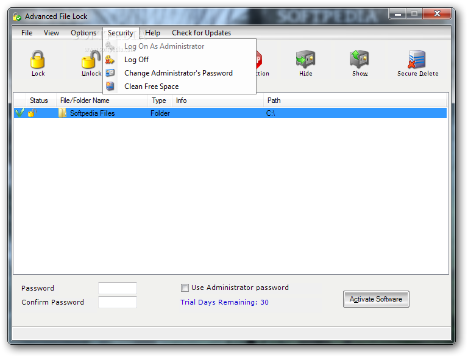
Task: Click the Secure Delete toolbar icon
Action: pyautogui.click(x=417, y=59)
